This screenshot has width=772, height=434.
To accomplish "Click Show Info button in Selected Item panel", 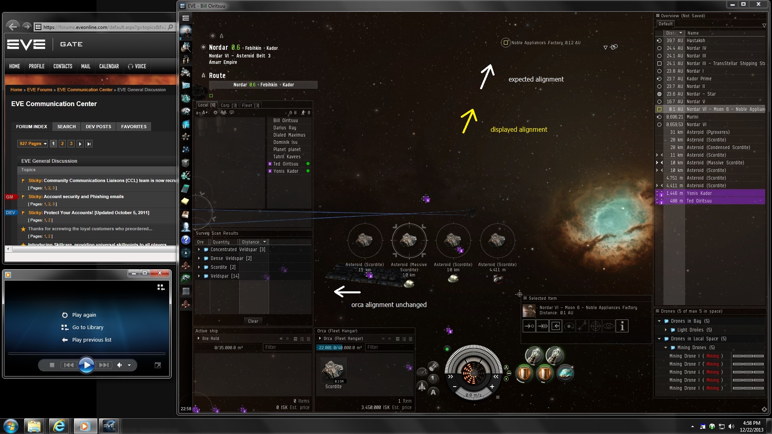I will coord(622,326).
